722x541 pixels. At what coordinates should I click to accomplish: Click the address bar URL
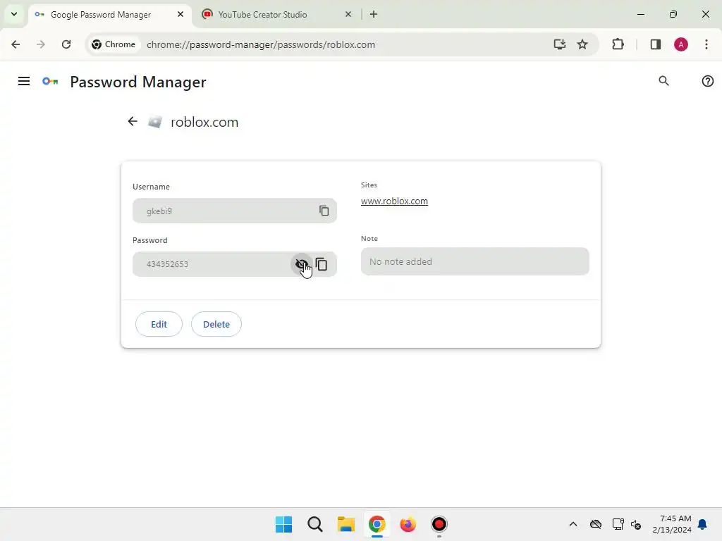[261, 44]
